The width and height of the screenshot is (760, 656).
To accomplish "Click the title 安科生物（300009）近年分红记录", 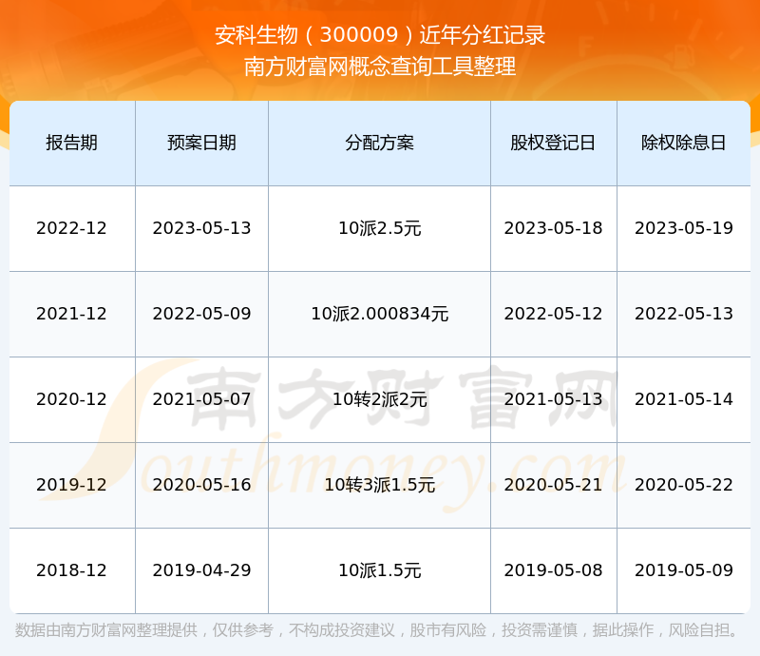I will point(380,35).
